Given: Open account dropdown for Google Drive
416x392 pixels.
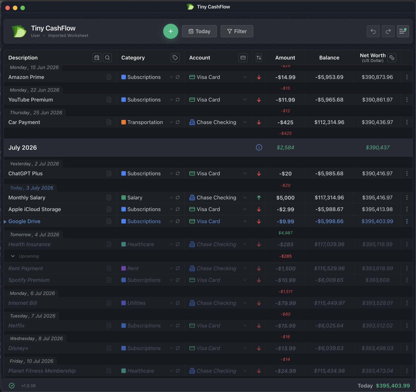Looking at the screenshot, I should click(x=245, y=221).
